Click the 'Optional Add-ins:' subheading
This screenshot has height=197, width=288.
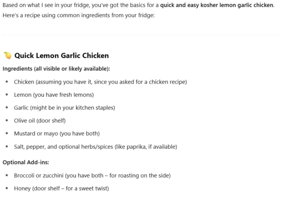26,162
